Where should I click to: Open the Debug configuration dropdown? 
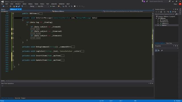pos(33,6)
